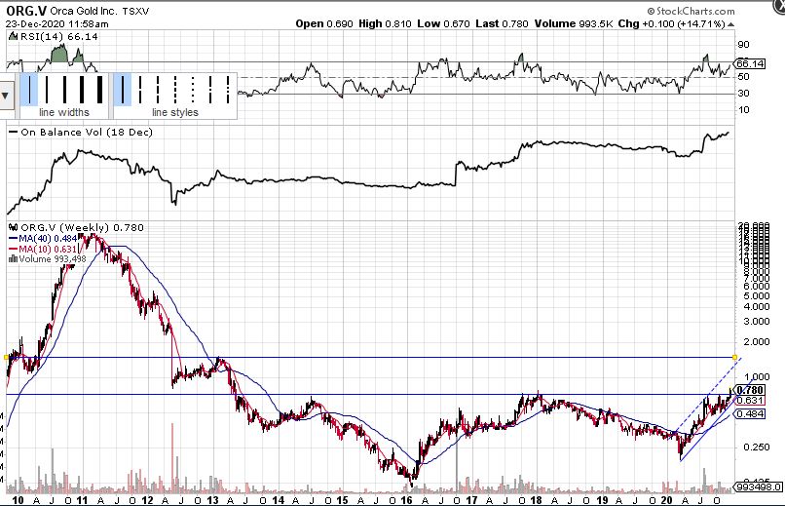Click the '16' year label on time axis

tap(406, 500)
